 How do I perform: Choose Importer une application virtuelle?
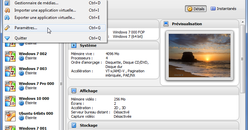point(55,10)
